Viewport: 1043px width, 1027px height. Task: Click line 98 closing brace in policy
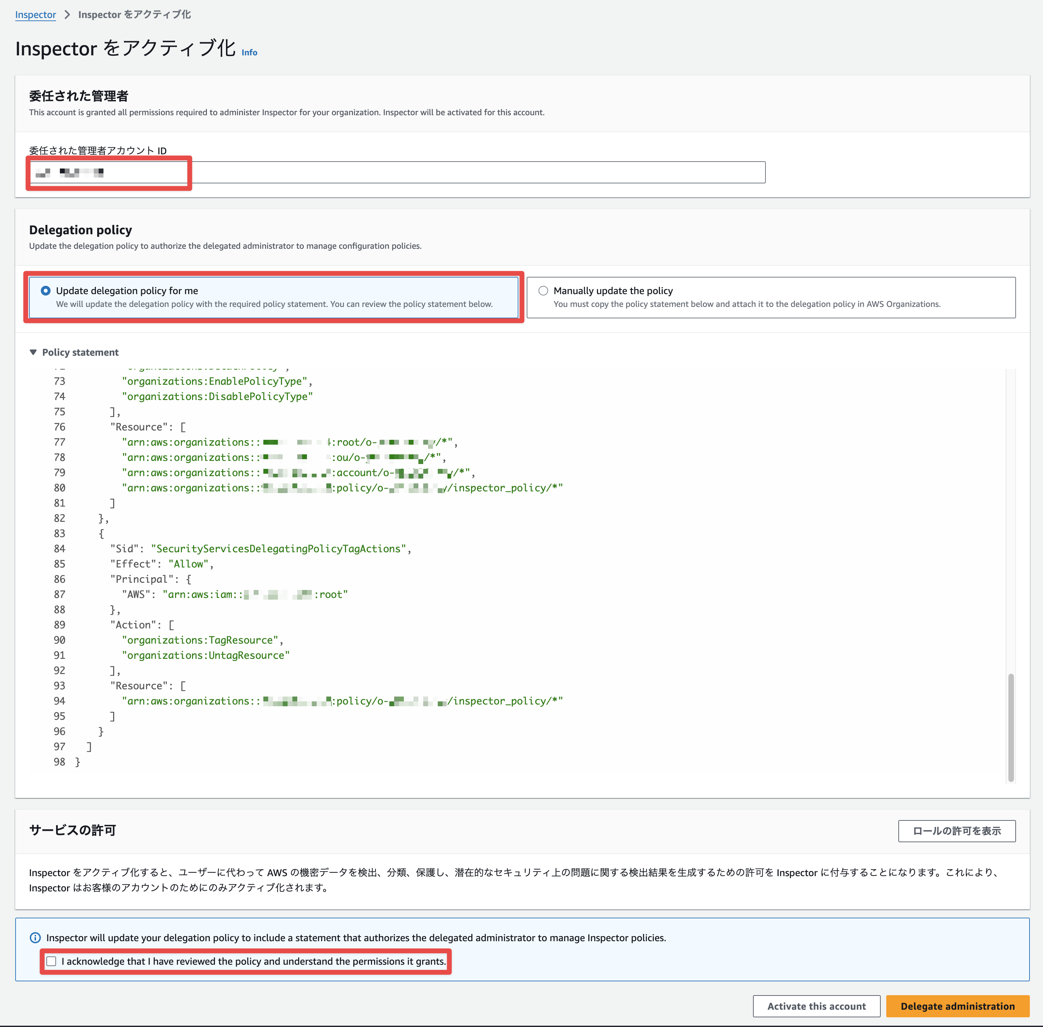(x=78, y=762)
